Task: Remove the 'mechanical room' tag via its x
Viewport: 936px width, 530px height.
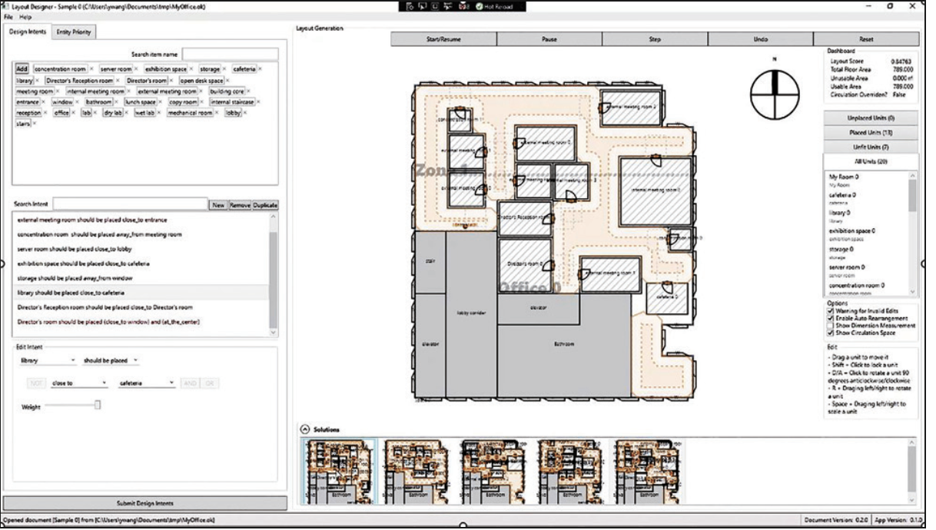Action: click(x=217, y=113)
